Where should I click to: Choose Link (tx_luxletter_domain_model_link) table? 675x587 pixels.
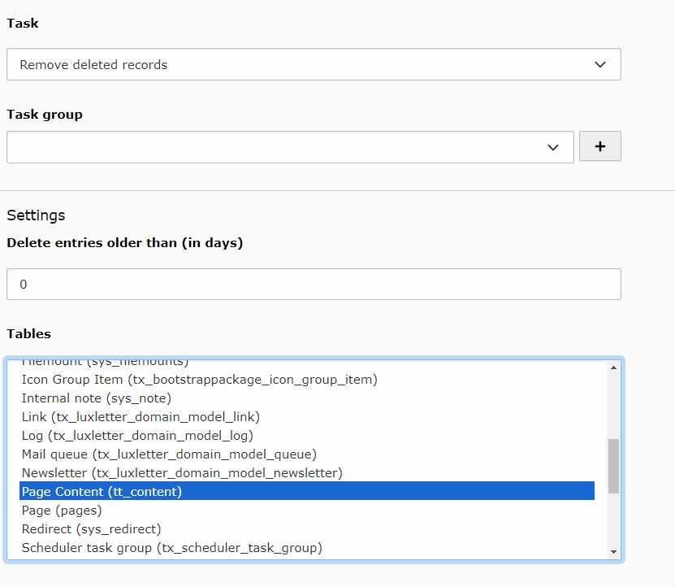coord(141,417)
